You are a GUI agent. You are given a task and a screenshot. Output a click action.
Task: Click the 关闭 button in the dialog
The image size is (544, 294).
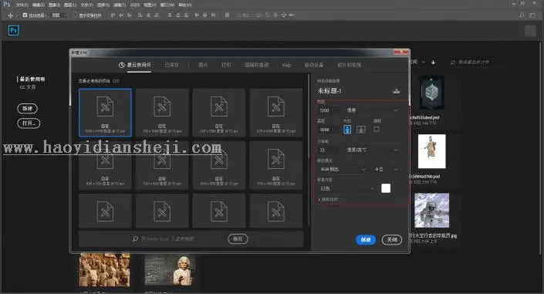(392, 239)
